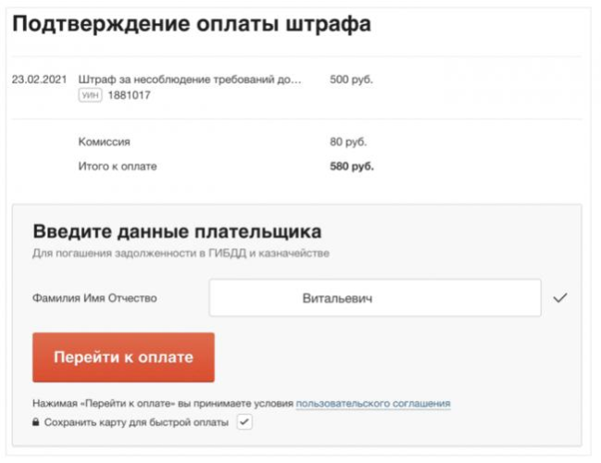The height and width of the screenshot is (463, 601).
Task: Select the UIN number 1881017
Action: click(x=129, y=94)
